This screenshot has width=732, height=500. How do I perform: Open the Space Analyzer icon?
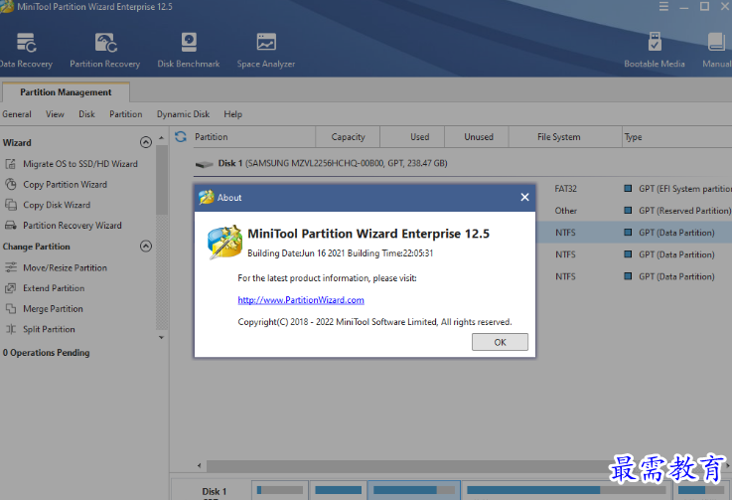tap(266, 42)
